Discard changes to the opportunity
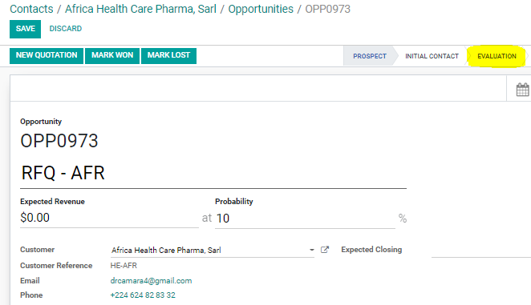531x305 pixels. point(65,29)
